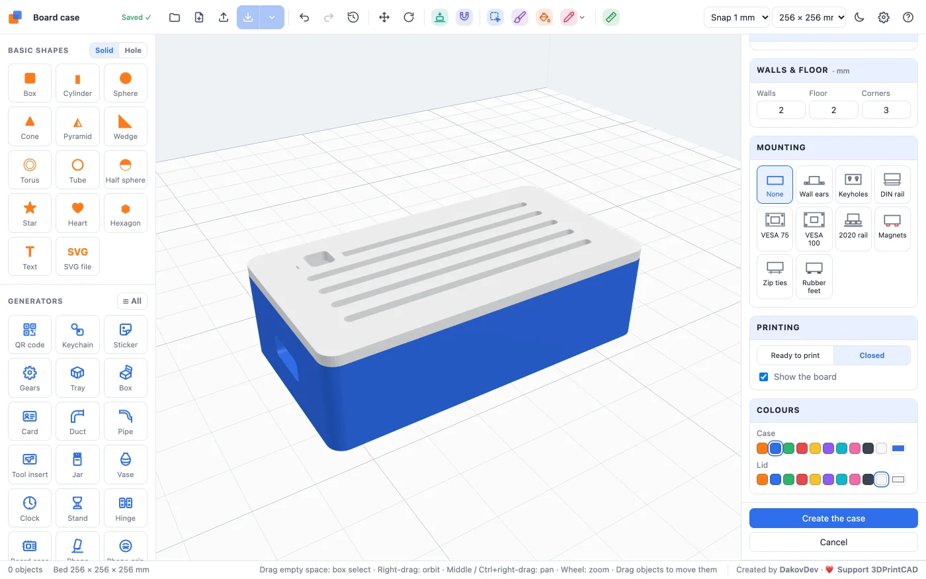Open settings gear in top bar
The height and width of the screenshot is (579, 926).
pyautogui.click(x=884, y=17)
